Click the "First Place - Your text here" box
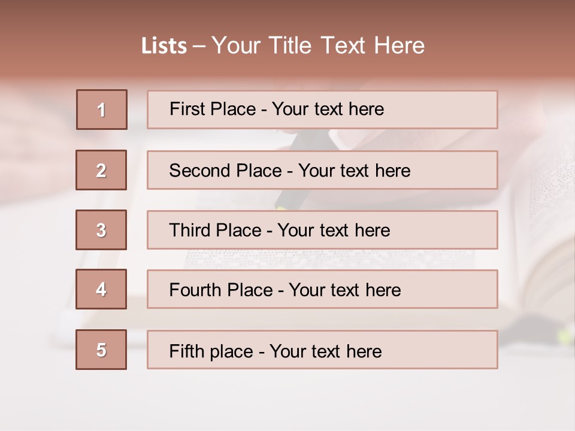Viewport: 575px width, 431px height. [322, 110]
